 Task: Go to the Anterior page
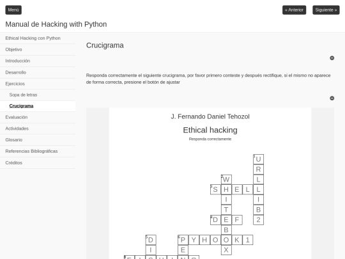click(294, 10)
